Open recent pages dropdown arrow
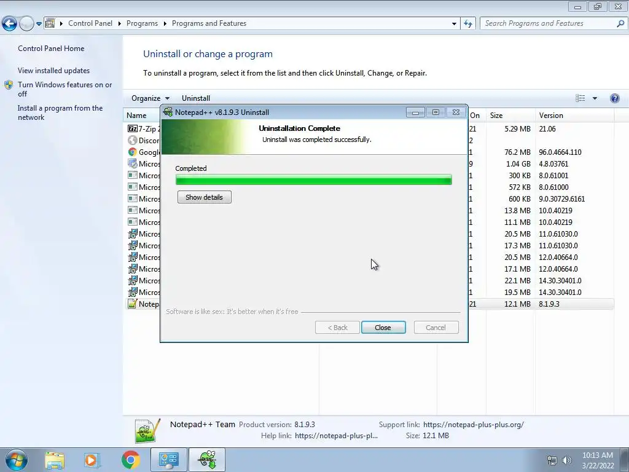629x472 pixels. click(39, 24)
